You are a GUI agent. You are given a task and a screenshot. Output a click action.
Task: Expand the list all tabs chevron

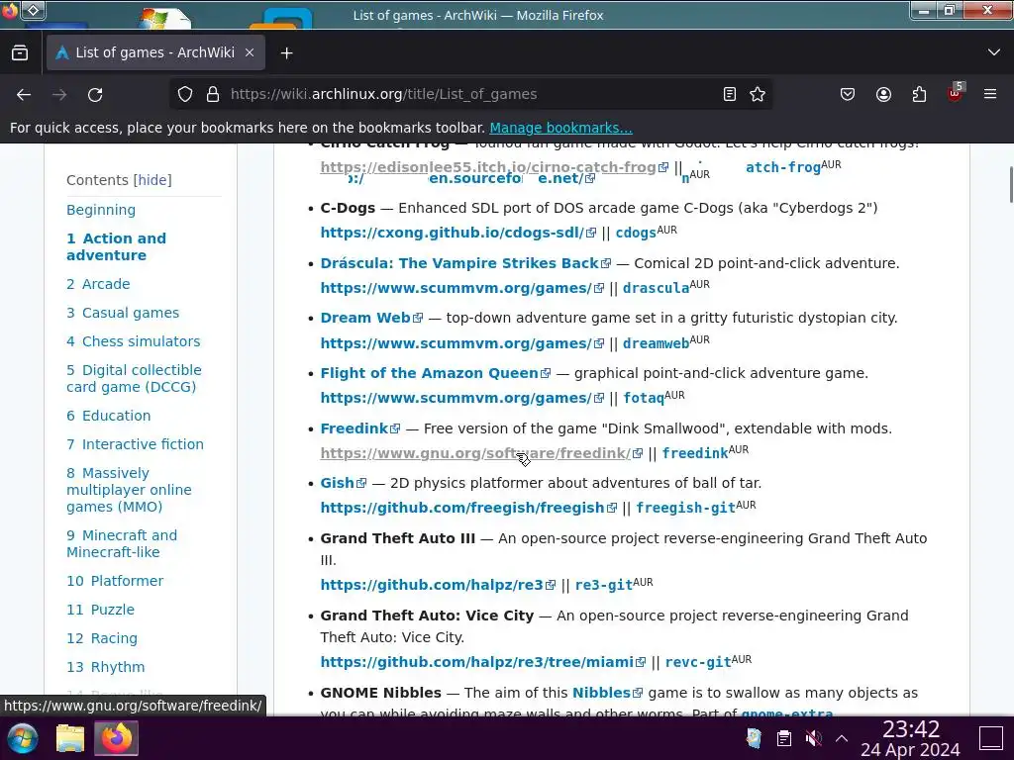tap(994, 52)
